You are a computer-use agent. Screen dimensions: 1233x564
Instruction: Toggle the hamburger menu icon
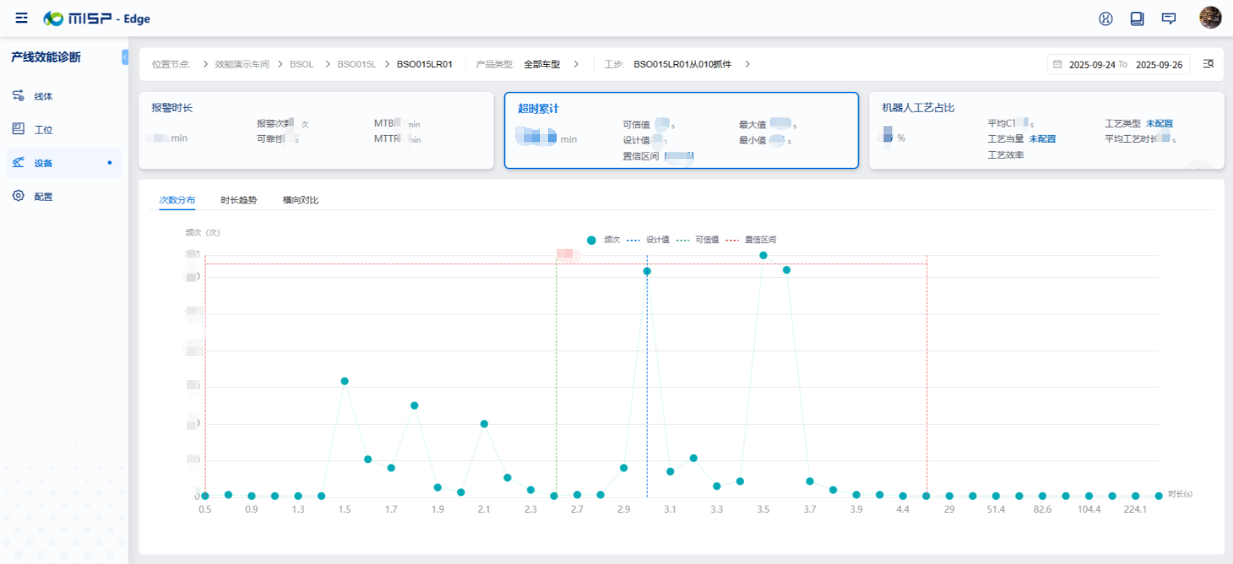coord(21,18)
